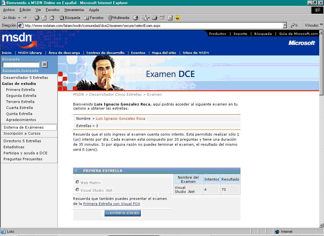Open Desarrollador 5 Estrellas sidebar item
The image size is (324, 236).
(x=26, y=78)
